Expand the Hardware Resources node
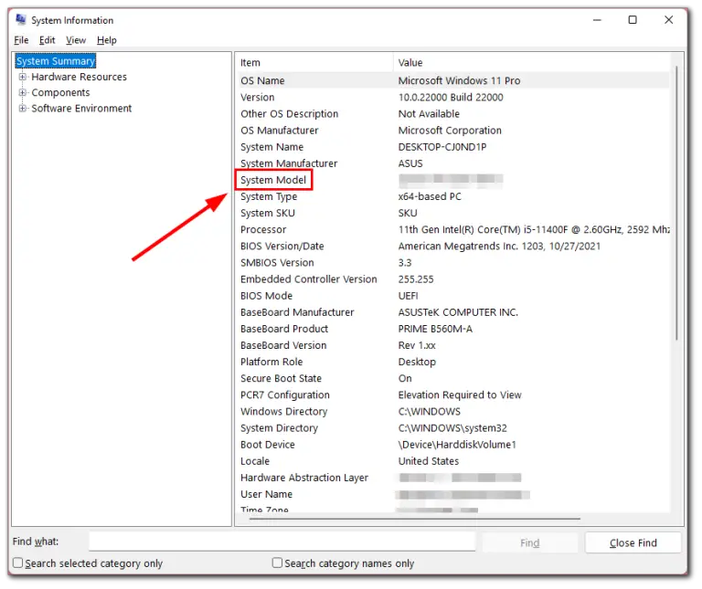702x589 pixels. [x=22, y=77]
